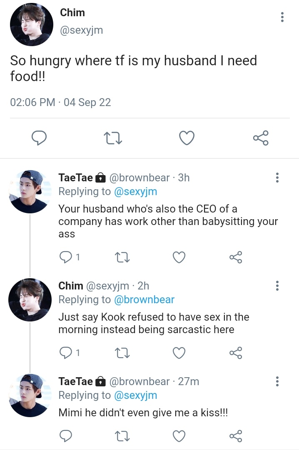
Task: Like TaeTae's reply about the CEO husband
Action: pyautogui.click(x=179, y=257)
